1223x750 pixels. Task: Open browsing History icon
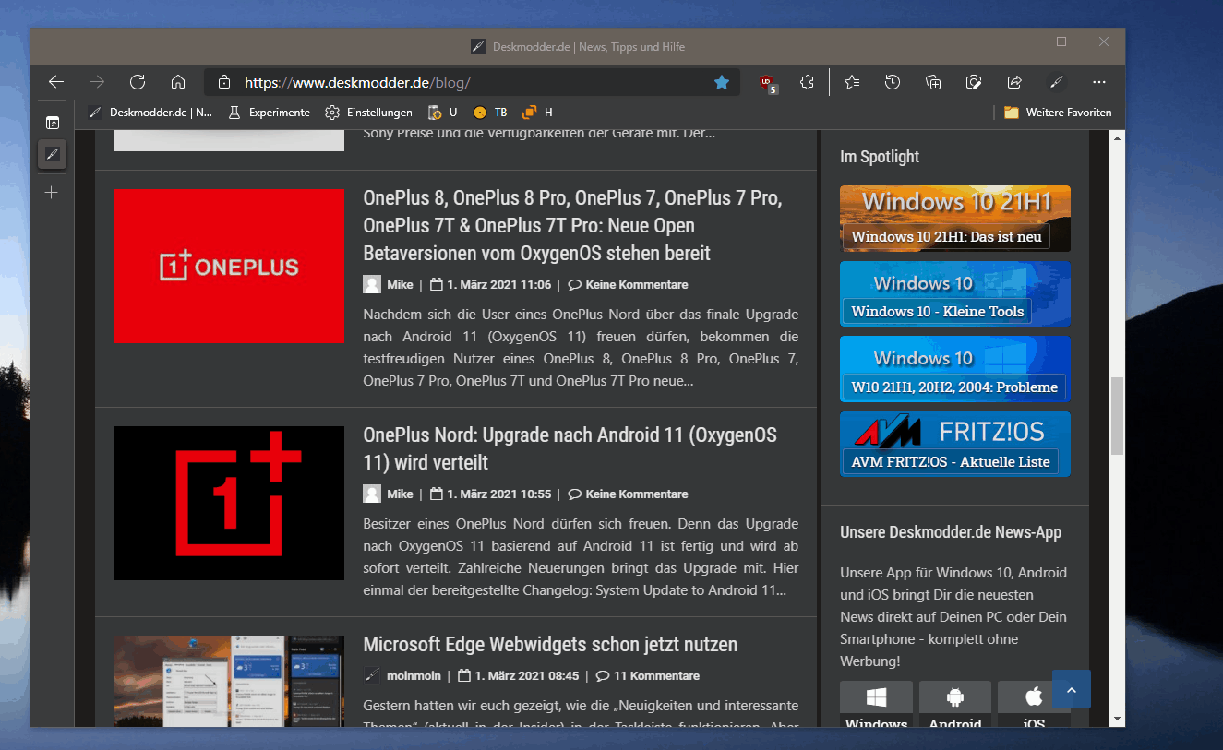893,82
